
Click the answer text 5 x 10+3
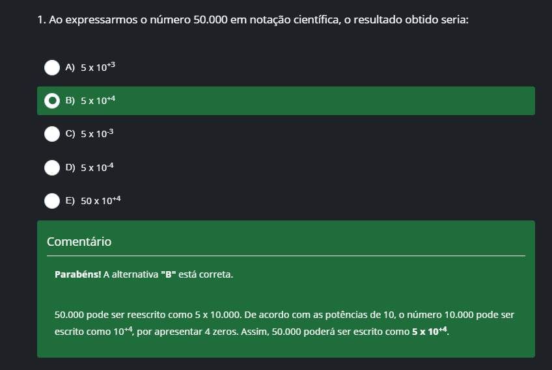point(98,67)
